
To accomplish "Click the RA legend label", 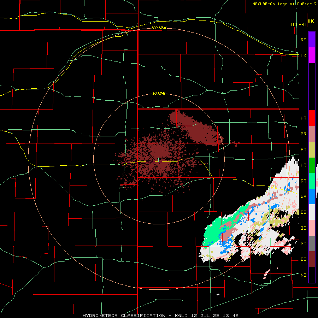I will click(303, 181).
